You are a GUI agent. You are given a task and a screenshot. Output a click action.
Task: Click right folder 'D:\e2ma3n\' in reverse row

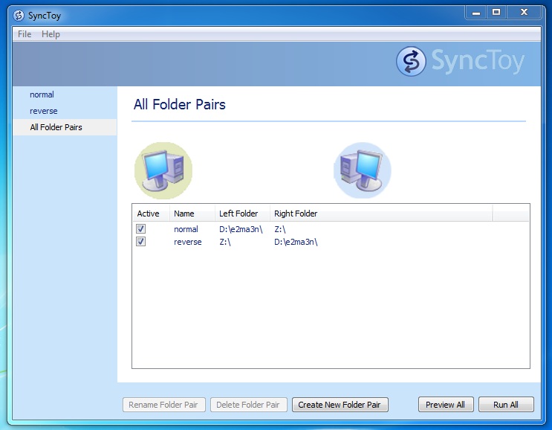tap(296, 242)
